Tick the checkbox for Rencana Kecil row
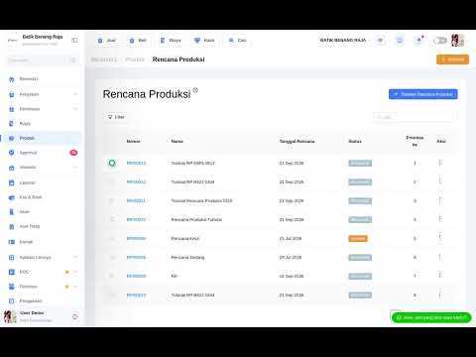This screenshot has height=357, width=476. pyautogui.click(x=112, y=238)
